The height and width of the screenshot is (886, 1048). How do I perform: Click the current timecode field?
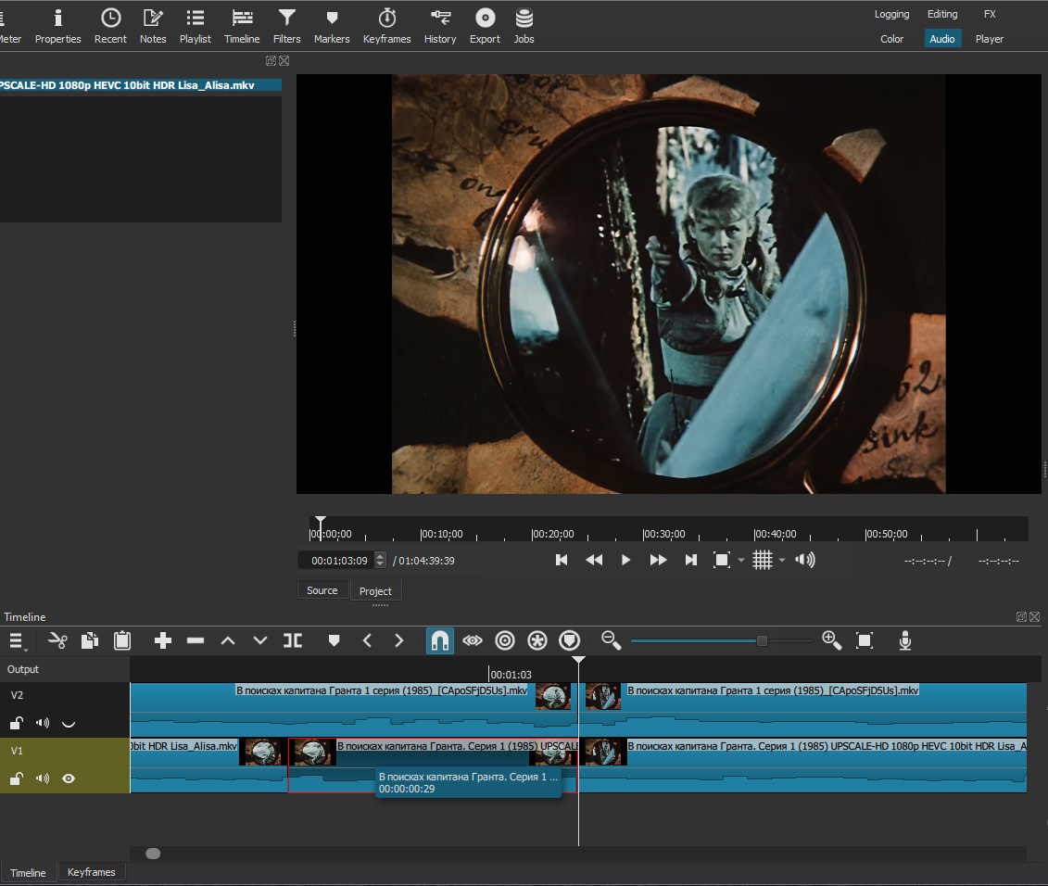click(336, 561)
